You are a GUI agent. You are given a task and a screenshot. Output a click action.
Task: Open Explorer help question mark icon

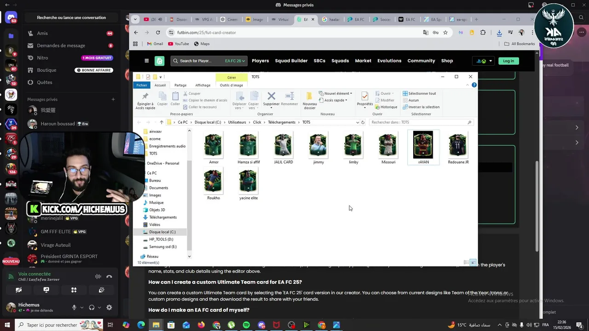474,85
